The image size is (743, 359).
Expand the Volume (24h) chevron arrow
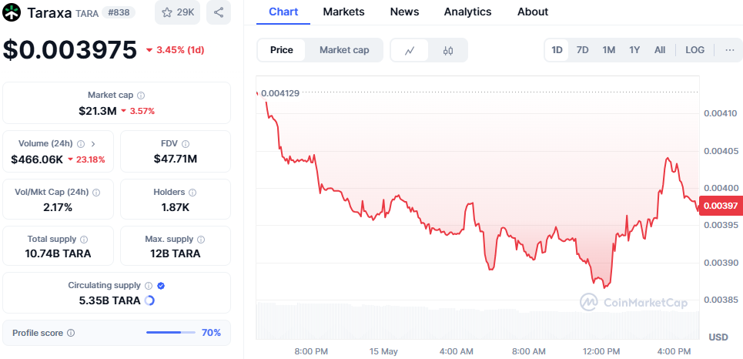[x=93, y=143]
